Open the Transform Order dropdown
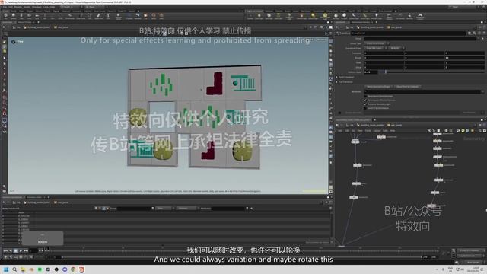This screenshot has width=487, height=274. (376, 48)
